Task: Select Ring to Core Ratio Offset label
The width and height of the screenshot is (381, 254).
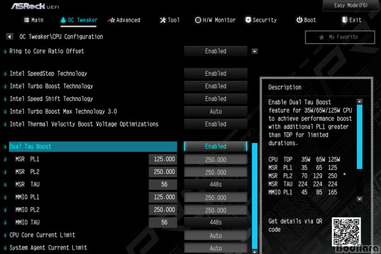Action: pos(46,51)
